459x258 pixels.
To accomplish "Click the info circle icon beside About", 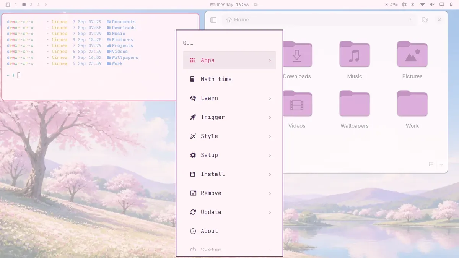I will 193,231.
